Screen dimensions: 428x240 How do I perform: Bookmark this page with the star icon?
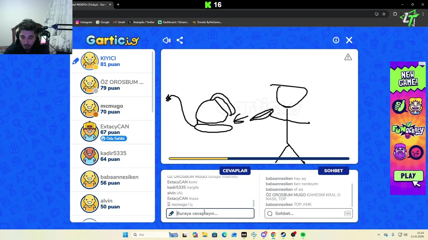click(384, 14)
